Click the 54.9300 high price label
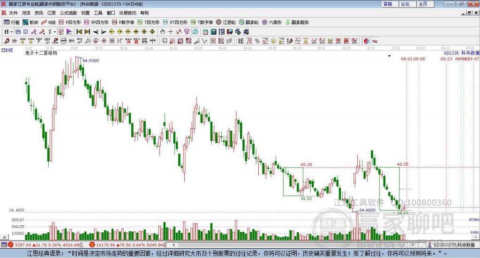 click(90, 60)
